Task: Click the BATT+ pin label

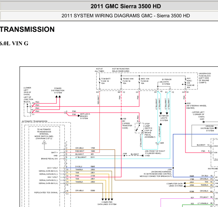Action: (54, 153)
